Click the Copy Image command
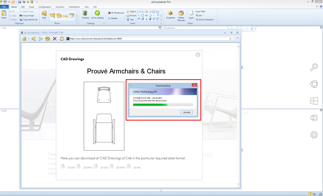 pyautogui.click(x=27, y=15)
